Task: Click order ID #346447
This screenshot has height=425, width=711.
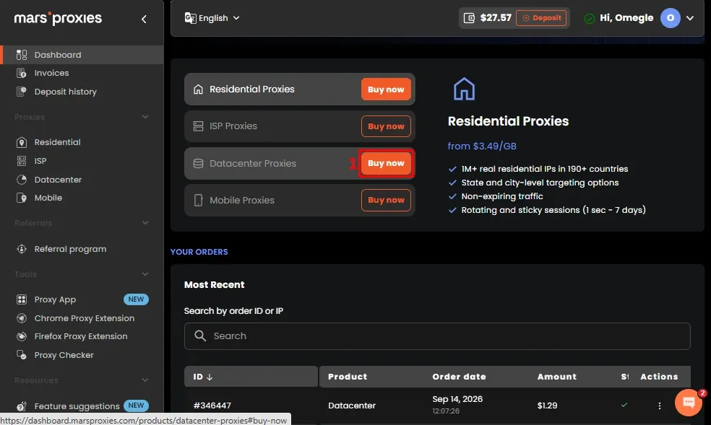Action: click(x=212, y=406)
